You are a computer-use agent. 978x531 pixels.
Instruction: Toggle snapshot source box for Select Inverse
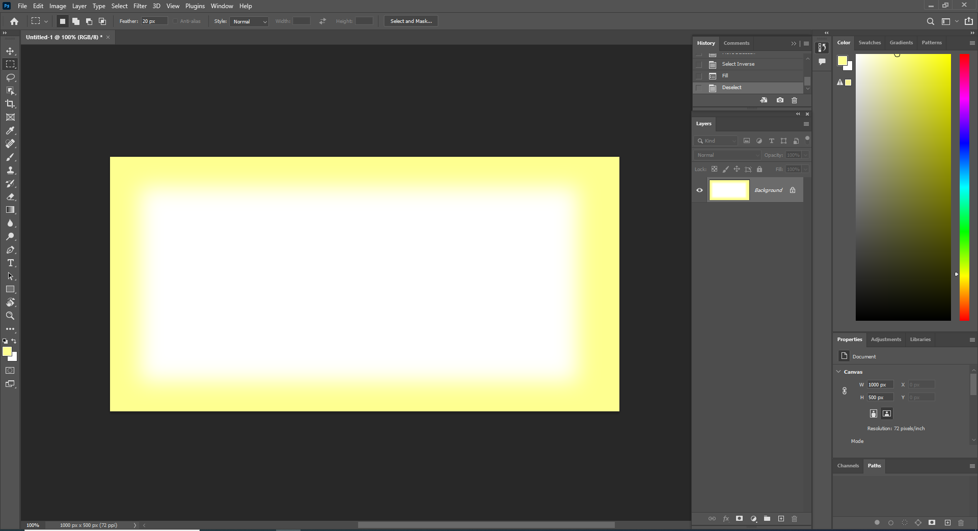tap(699, 65)
